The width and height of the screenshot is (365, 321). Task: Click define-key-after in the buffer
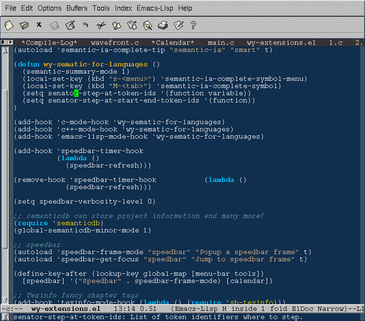pos(52,273)
